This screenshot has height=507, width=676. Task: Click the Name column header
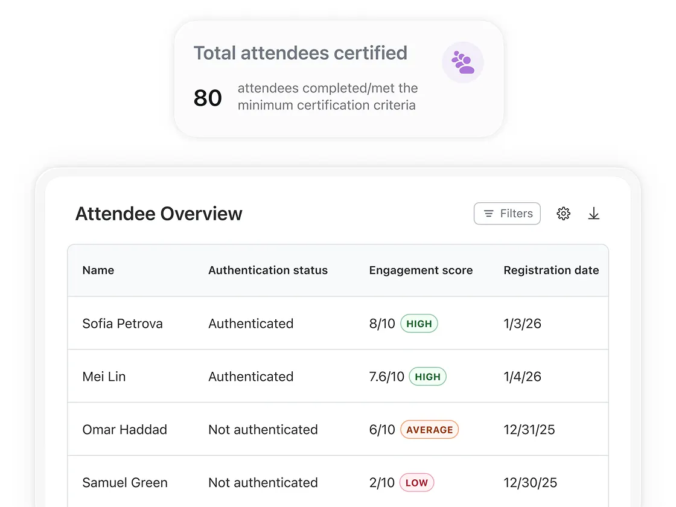(98, 270)
